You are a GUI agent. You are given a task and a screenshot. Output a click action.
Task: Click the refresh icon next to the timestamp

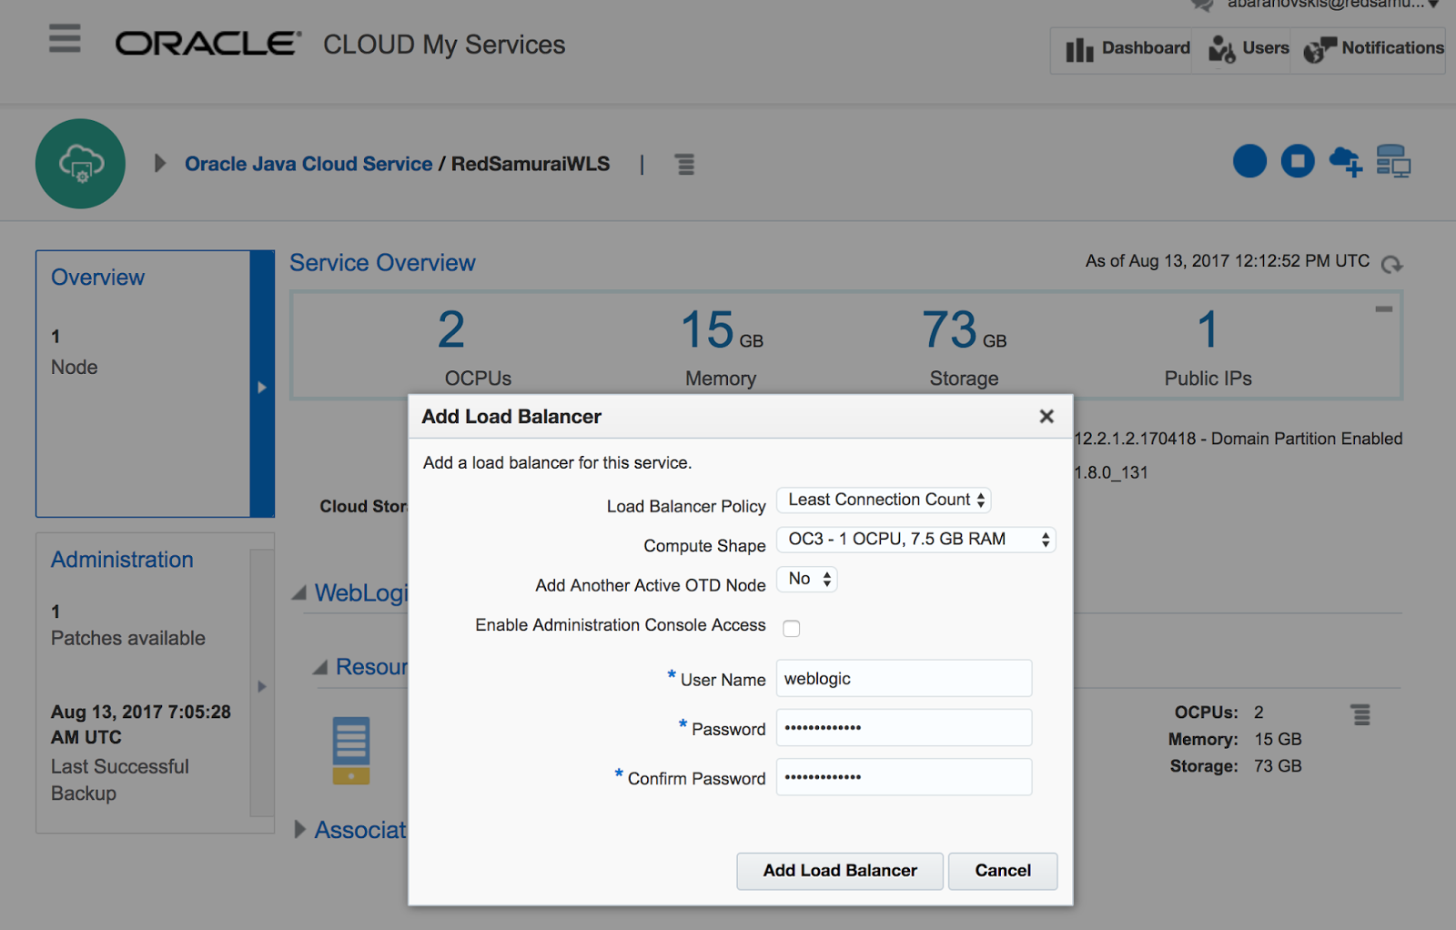[x=1391, y=265]
